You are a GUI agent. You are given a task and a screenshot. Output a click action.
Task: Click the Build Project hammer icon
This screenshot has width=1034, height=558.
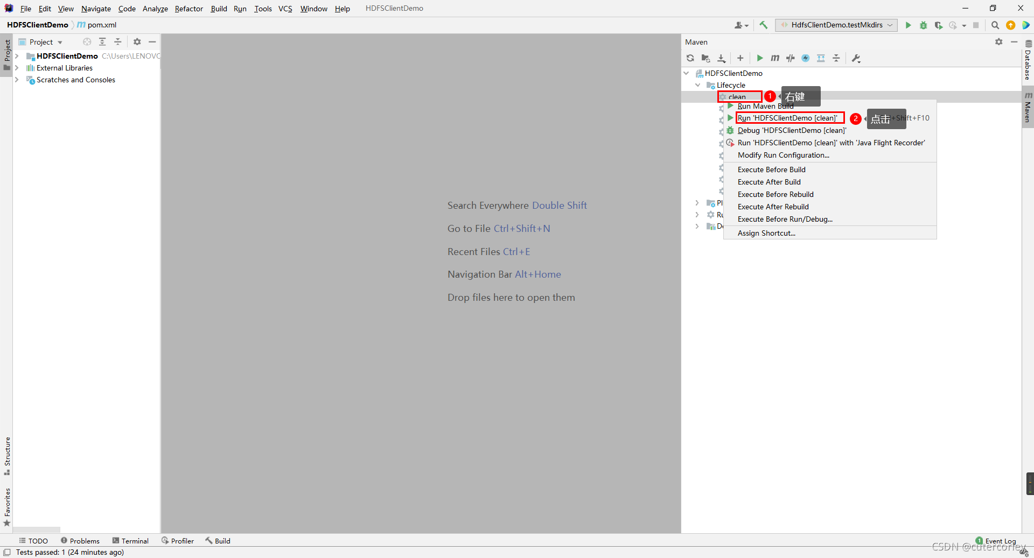pyautogui.click(x=764, y=25)
